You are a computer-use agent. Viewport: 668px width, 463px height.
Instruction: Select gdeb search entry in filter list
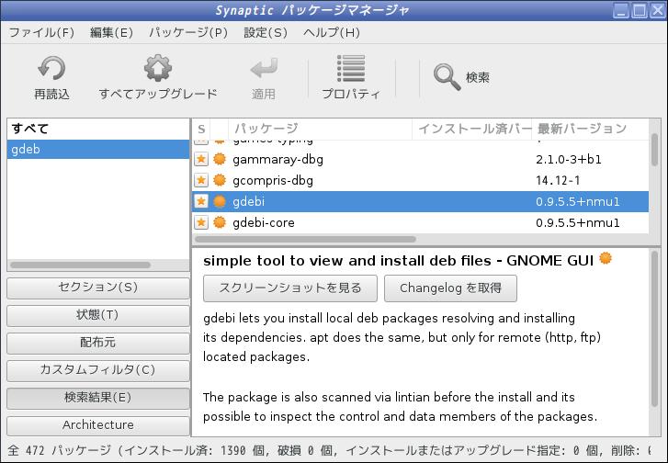[98, 149]
